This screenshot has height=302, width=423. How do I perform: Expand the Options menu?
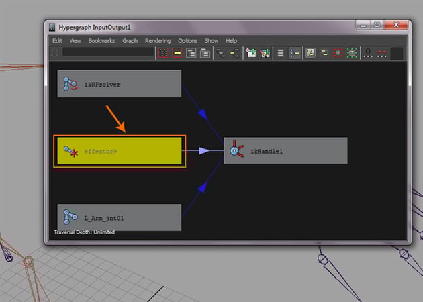tap(187, 41)
